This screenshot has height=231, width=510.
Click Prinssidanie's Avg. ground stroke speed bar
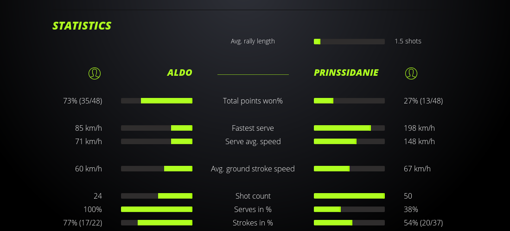point(349,169)
